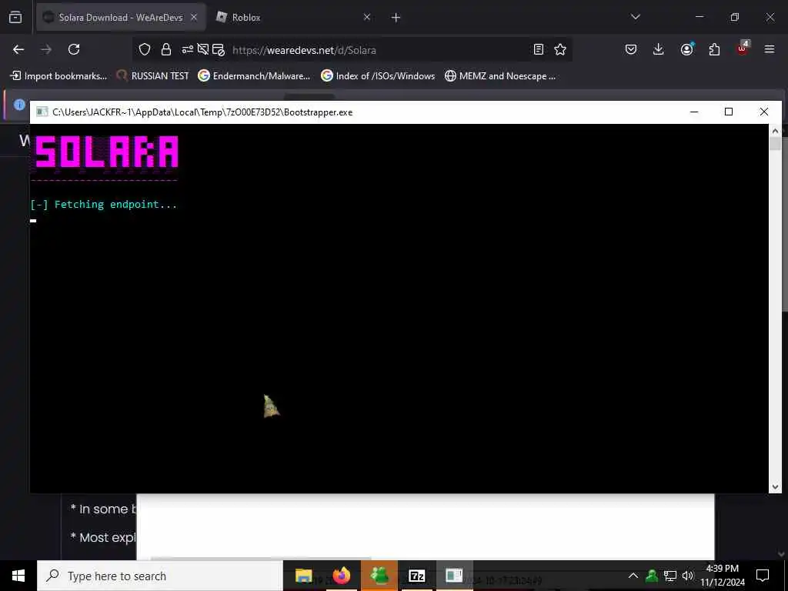Image resolution: width=788 pixels, height=591 pixels.
Task: Open File Explorer from the taskbar
Action: [303, 576]
